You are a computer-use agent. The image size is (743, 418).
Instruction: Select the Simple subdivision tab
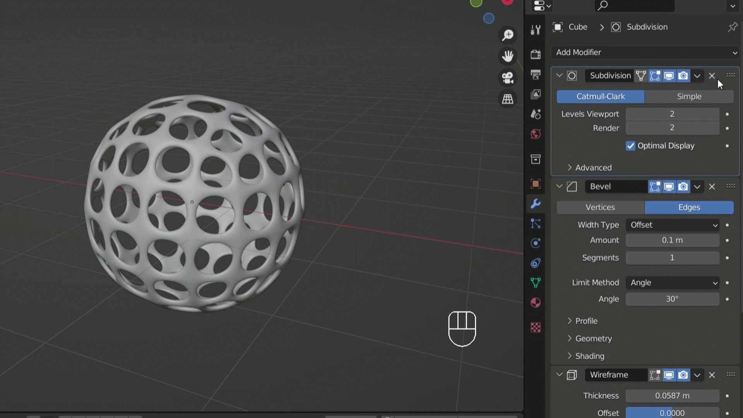click(x=689, y=96)
